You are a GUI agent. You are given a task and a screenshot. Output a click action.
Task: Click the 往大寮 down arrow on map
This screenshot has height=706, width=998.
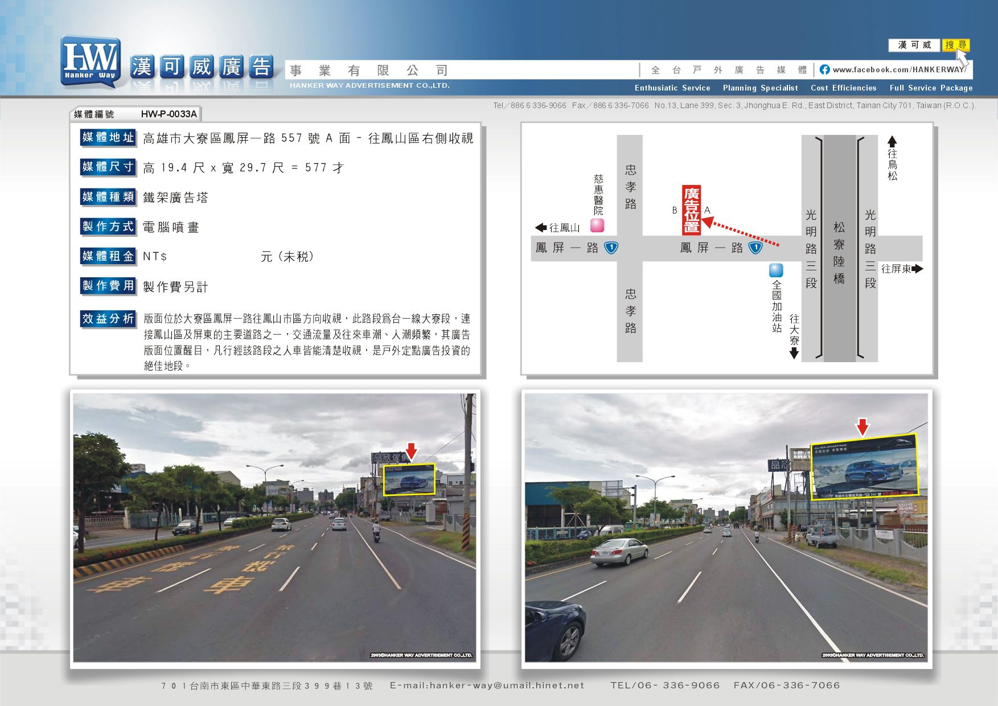[794, 354]
